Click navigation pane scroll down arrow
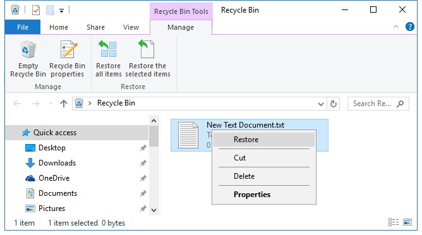 click(x=154, y=210)
